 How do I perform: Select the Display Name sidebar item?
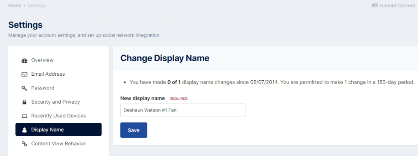pyautogui.click(x=59, y=129)
